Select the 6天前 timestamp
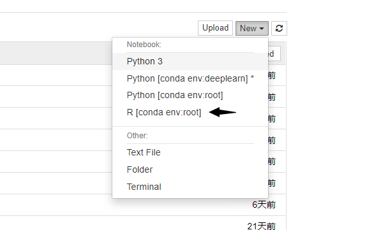 264,205
